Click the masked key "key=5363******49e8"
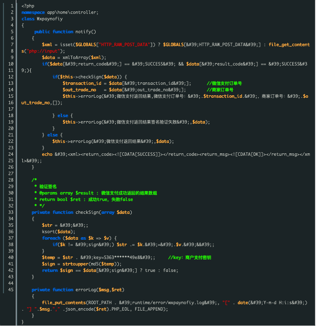 tap(116, 258)
